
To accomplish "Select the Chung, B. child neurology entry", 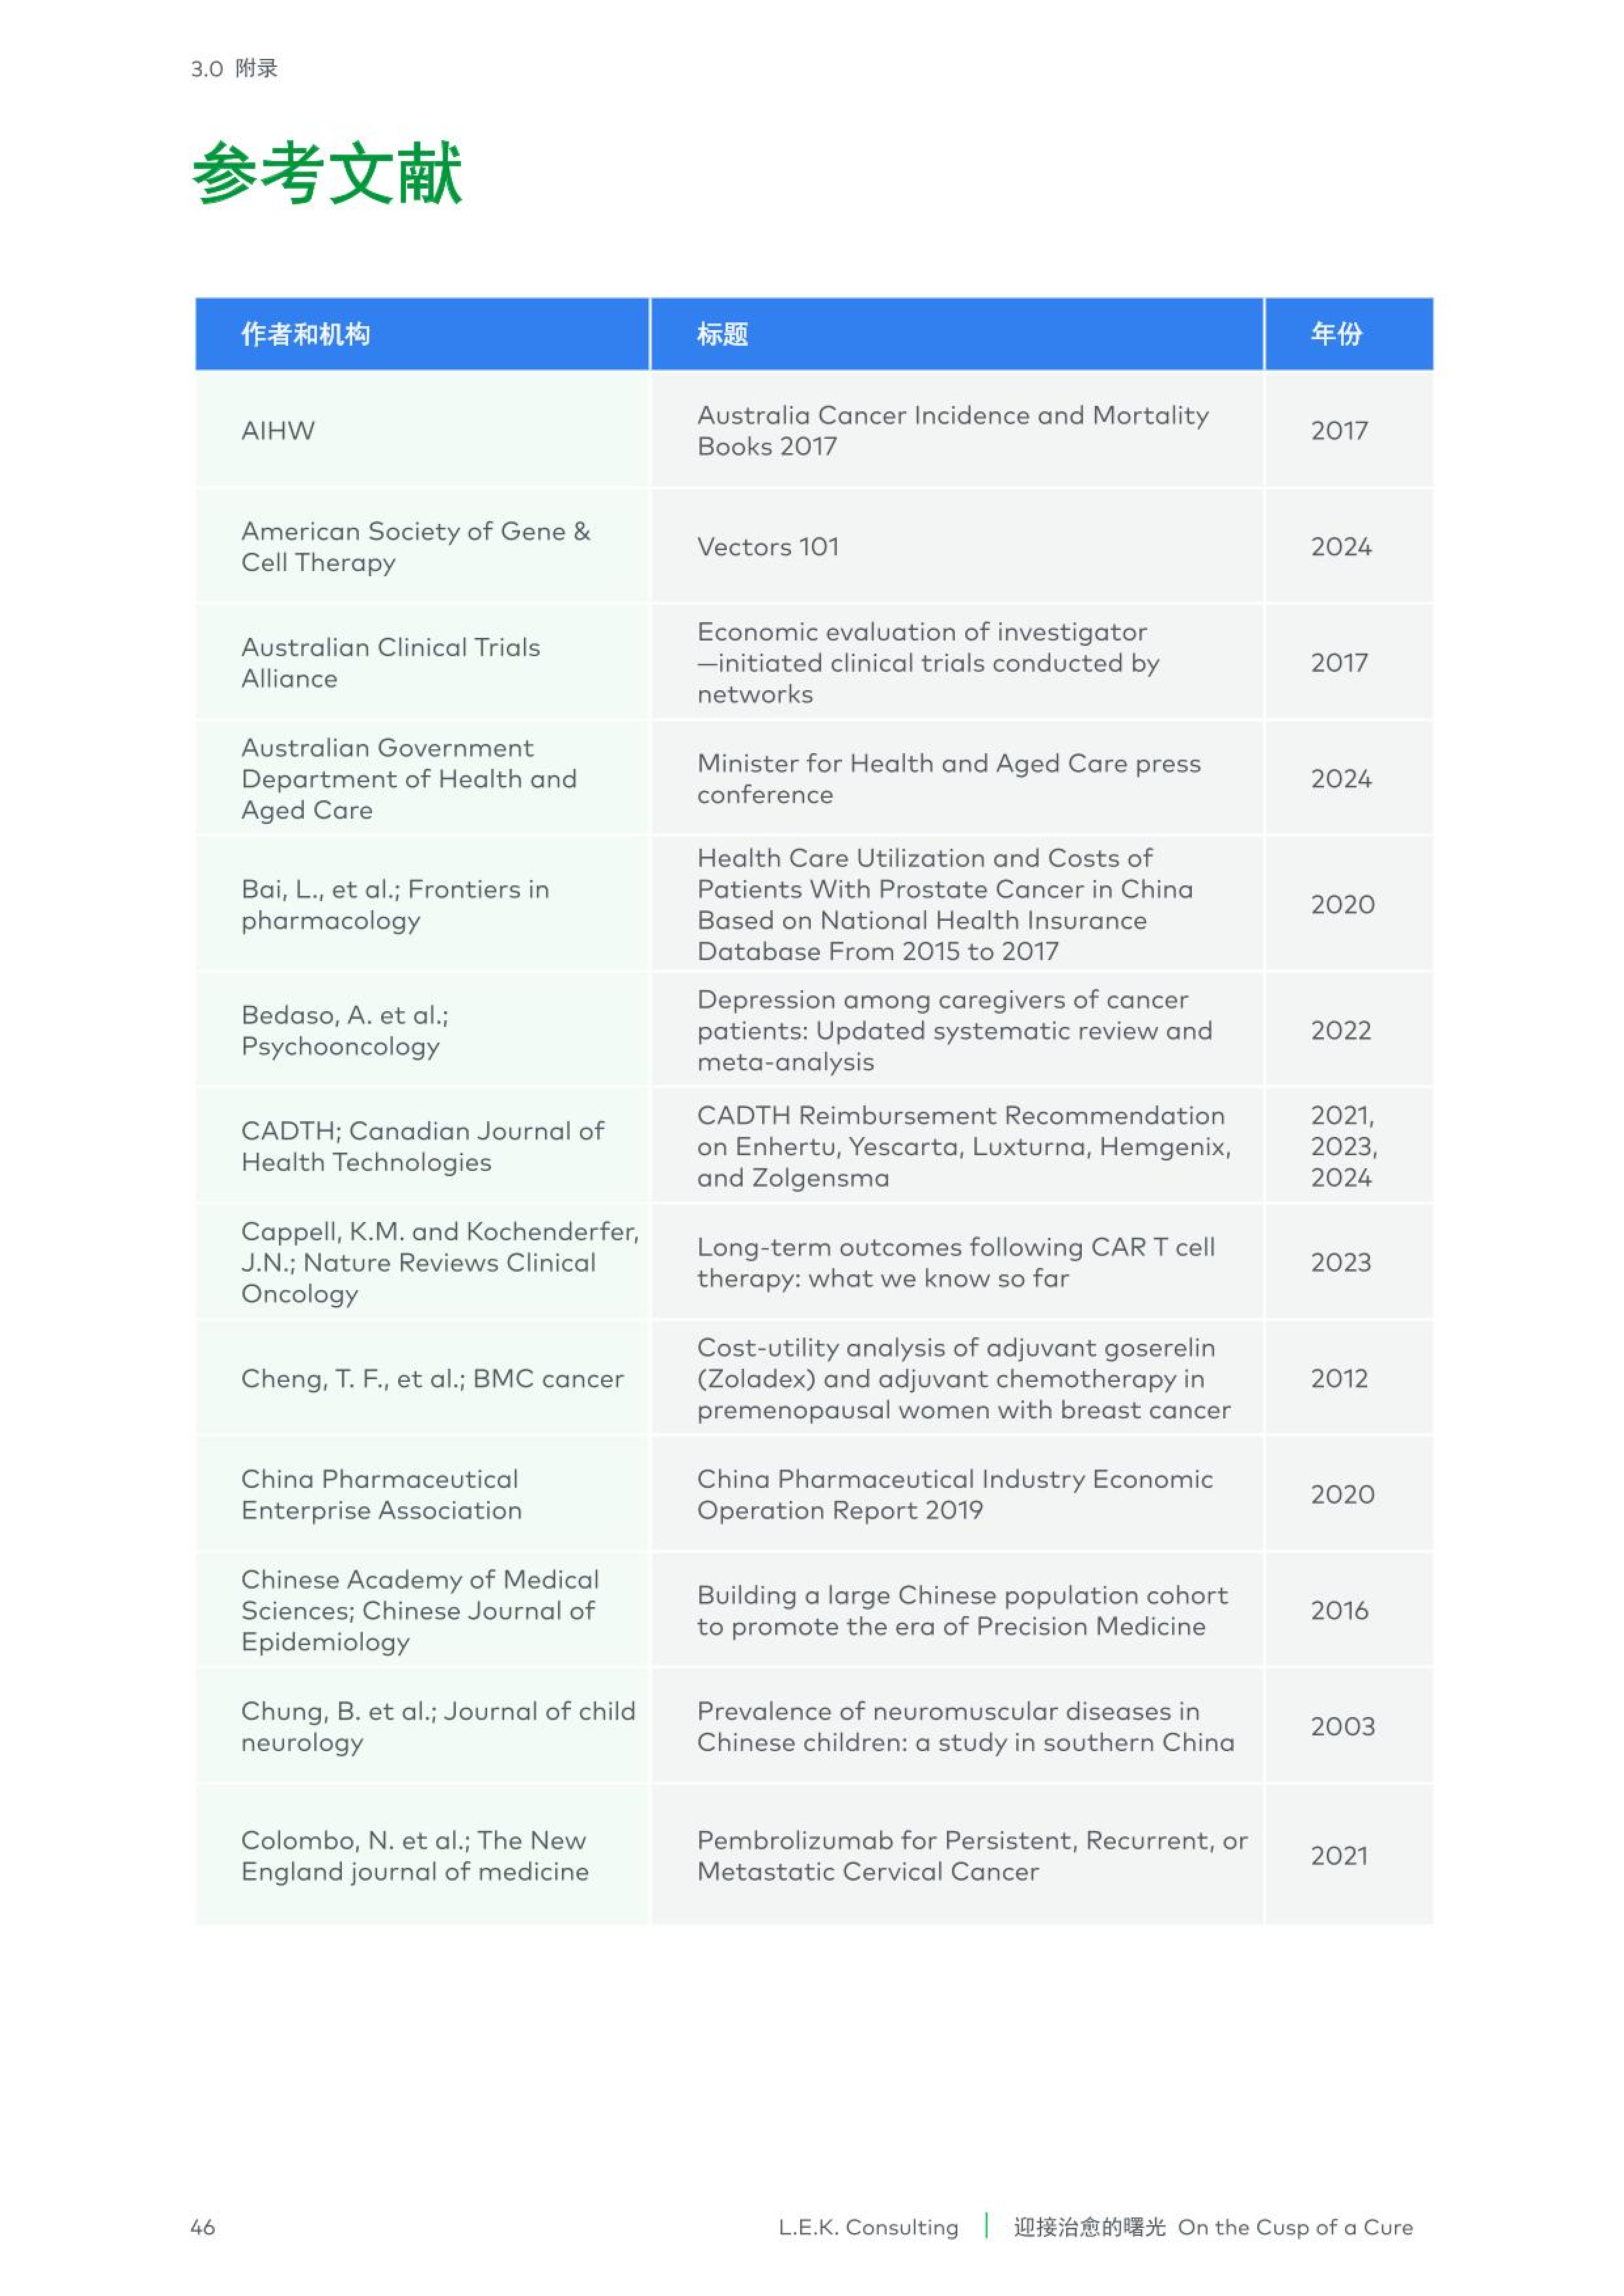I will [437, 1726].
